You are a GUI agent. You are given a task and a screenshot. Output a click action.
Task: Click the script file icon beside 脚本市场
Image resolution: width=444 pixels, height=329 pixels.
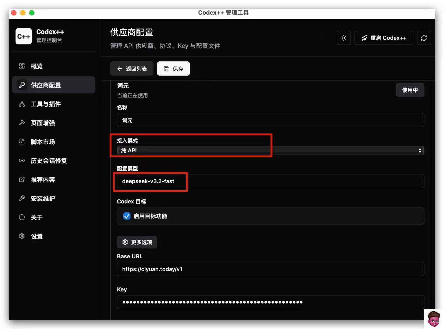point(22,142)
